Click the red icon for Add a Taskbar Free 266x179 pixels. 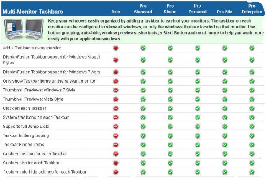[x=116, y=48]
